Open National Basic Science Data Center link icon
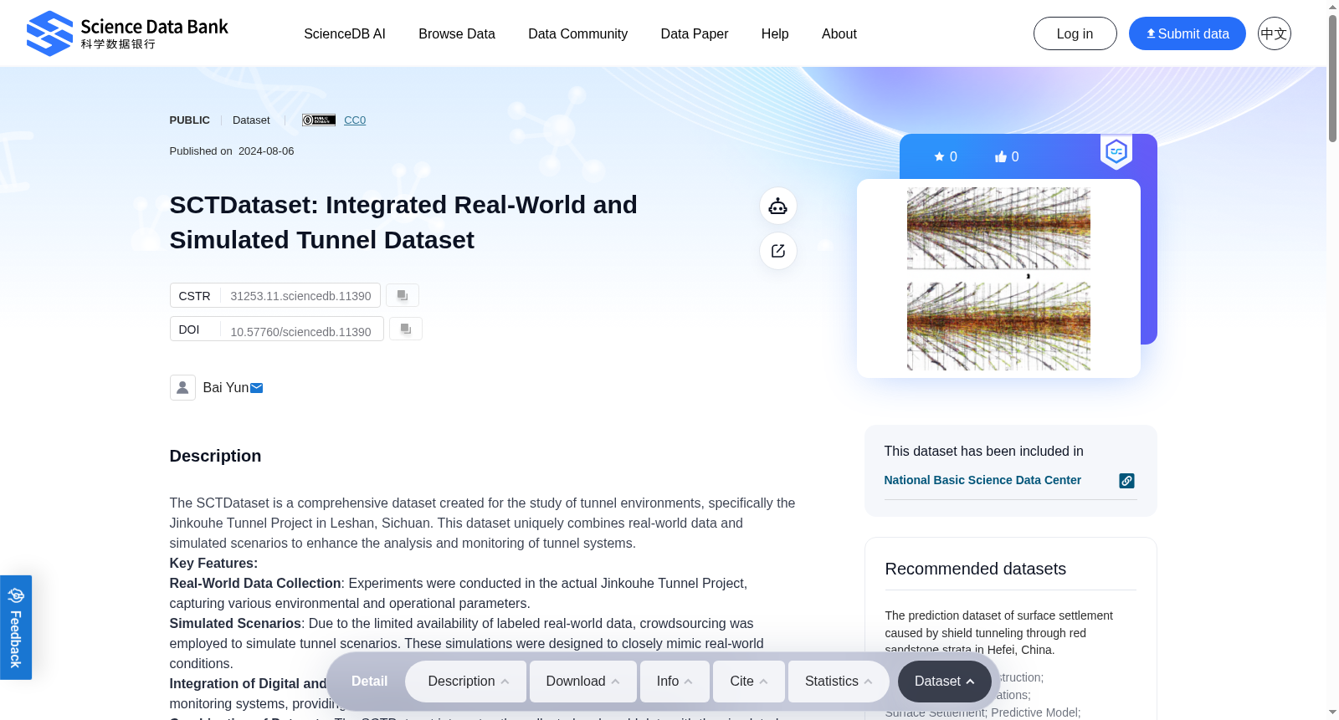The image size is (1339, 720). [1127, 481]
